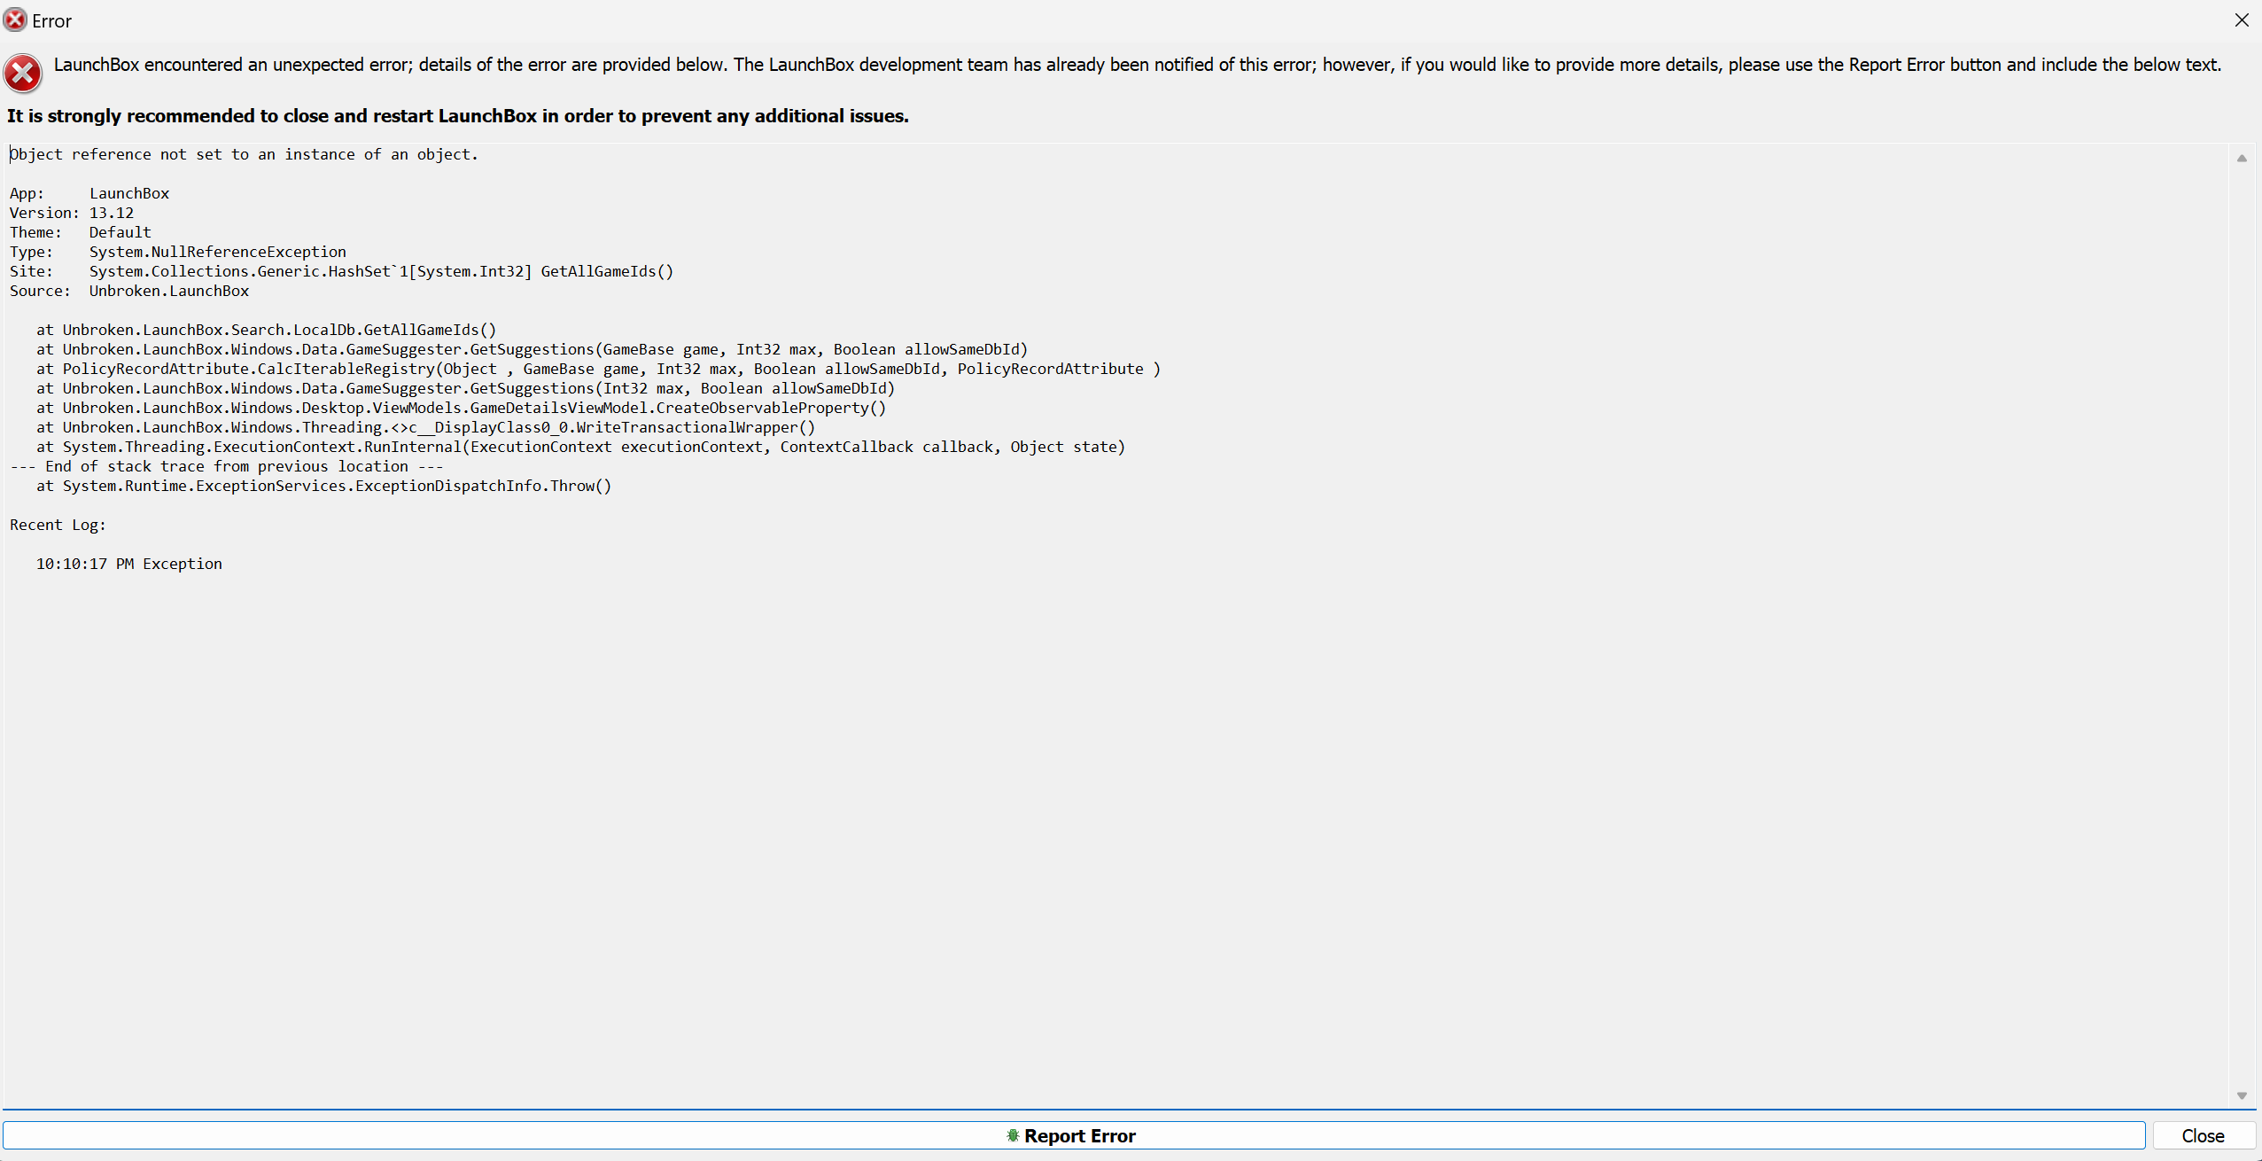Click the large red error icon beside message
The height and width of the screenshot is (1161, 2262).
tap(23, 74)
